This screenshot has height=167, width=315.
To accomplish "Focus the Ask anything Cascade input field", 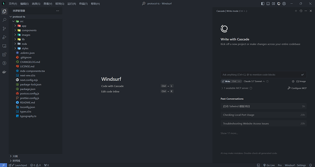I will click(263, 75).
